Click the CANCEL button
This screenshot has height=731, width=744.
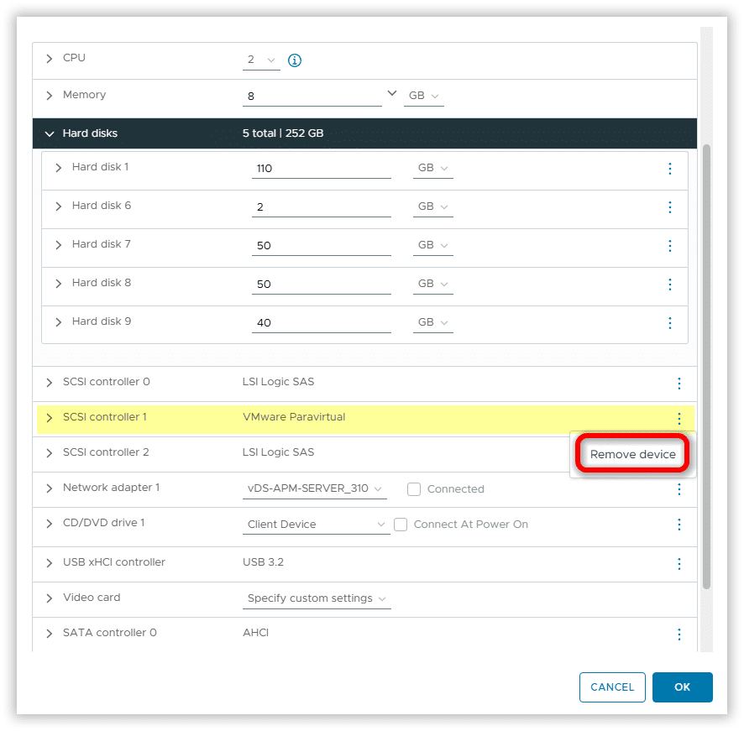(x=612, y=687)
